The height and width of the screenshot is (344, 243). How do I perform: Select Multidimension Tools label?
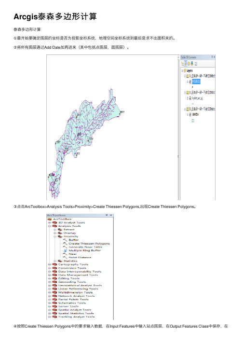tap(75, 292)
